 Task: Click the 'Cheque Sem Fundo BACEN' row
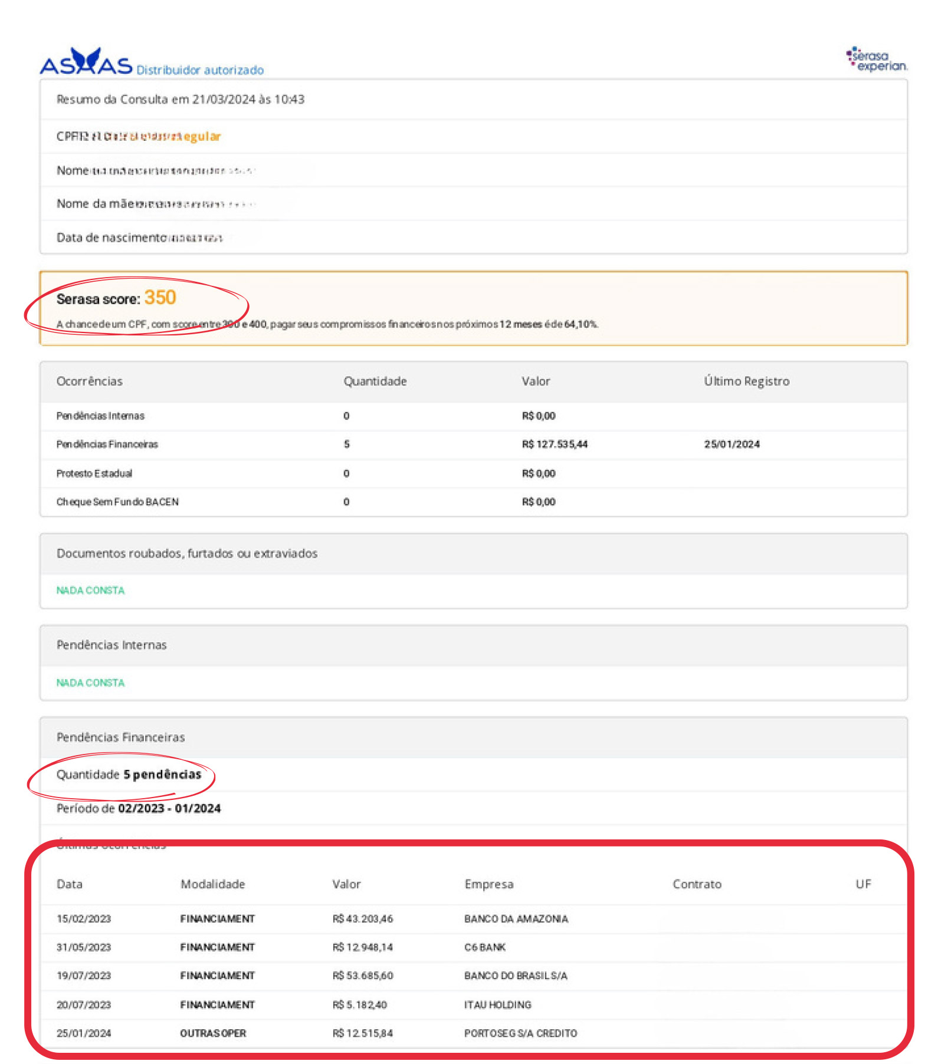[117, 502]
